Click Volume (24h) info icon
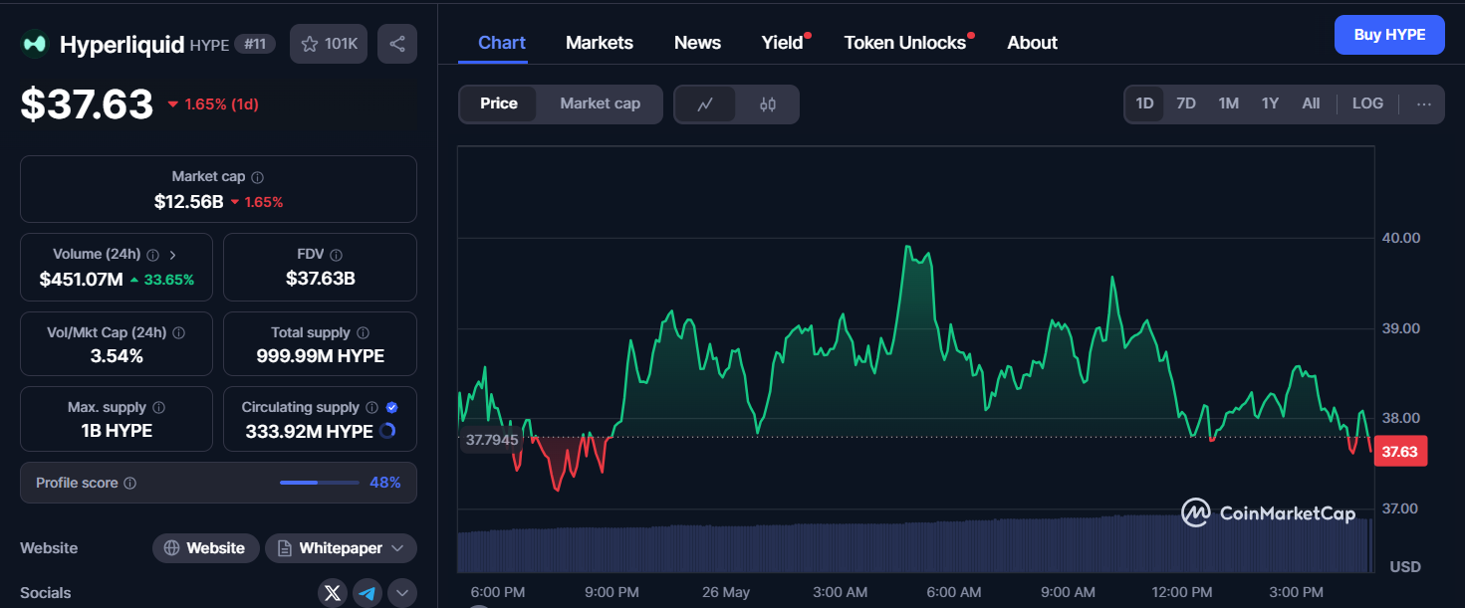This screenshot has height=608, width=1465. click(153, 255)
